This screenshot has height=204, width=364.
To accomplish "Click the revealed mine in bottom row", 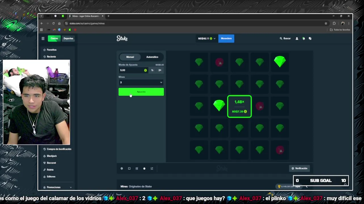I will click(280, 150).
